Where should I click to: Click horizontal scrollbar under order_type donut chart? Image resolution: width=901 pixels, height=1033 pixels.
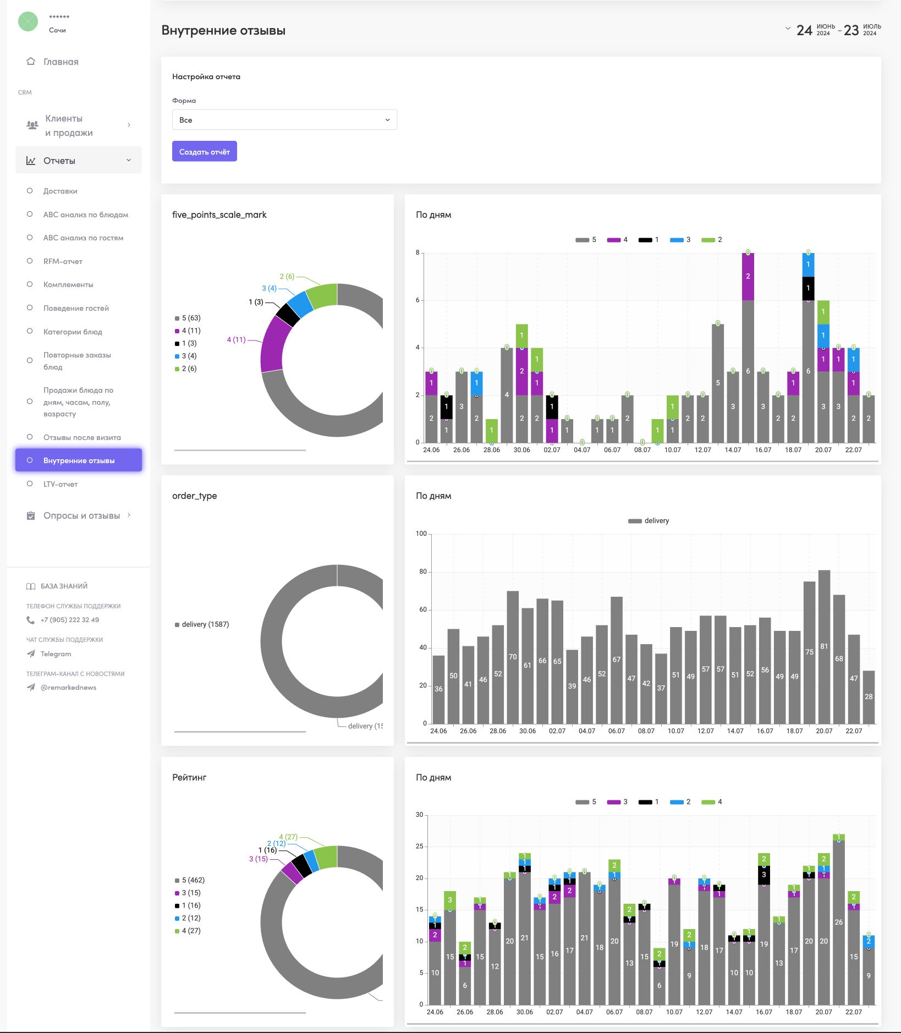point(240,732)
